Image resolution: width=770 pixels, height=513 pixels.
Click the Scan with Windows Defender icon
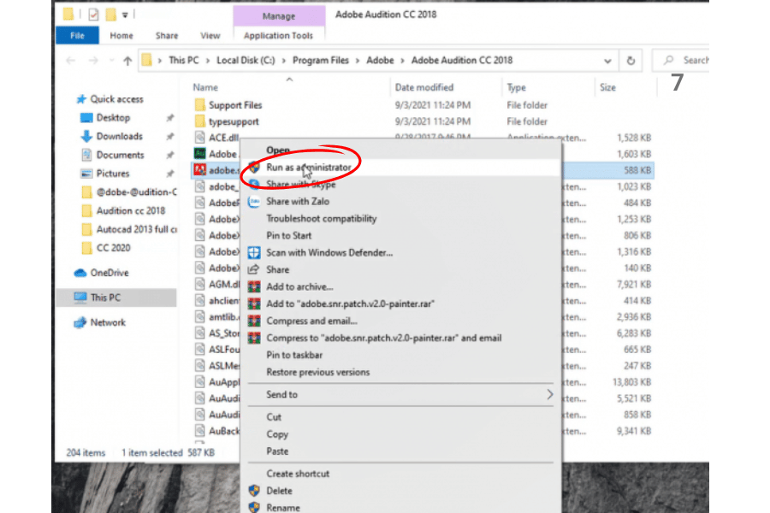tap(254, 253)
